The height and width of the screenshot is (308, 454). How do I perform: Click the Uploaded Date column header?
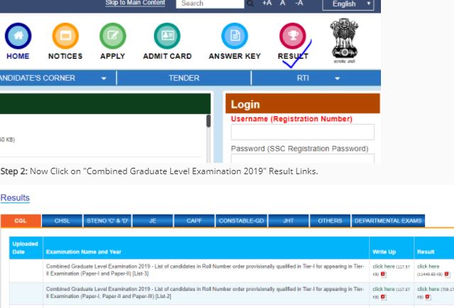click(x=26, y=248)
